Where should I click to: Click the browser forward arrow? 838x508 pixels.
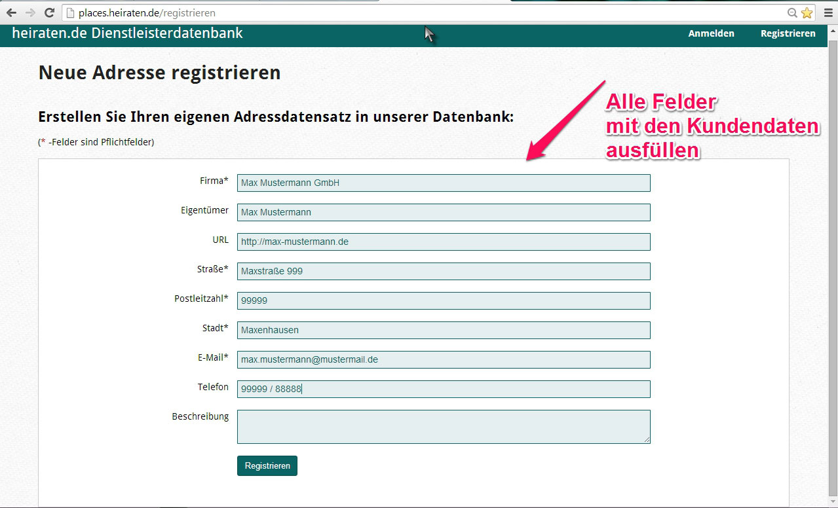(x=30, y=13)
